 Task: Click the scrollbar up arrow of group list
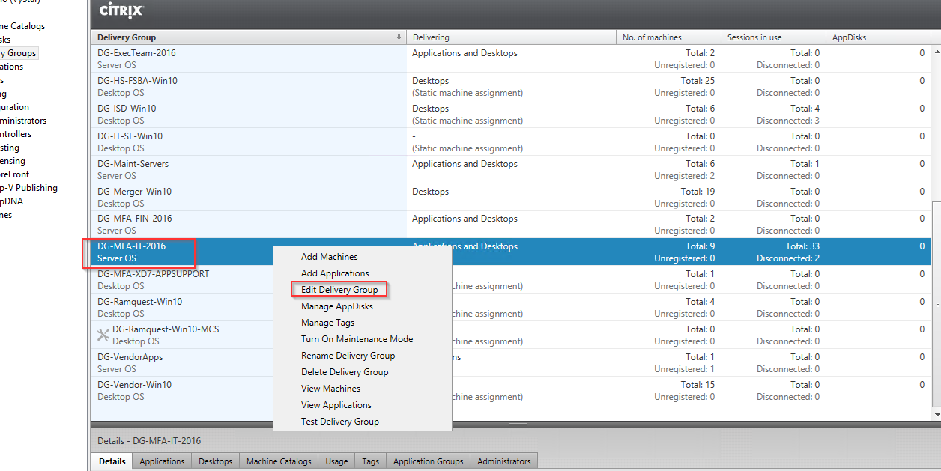pyautogui.click(x=936, y=52)
